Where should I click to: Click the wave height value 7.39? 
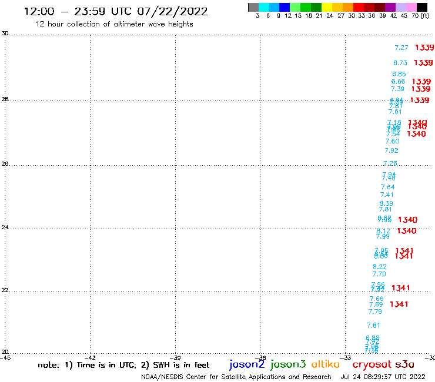coord(397,89)
